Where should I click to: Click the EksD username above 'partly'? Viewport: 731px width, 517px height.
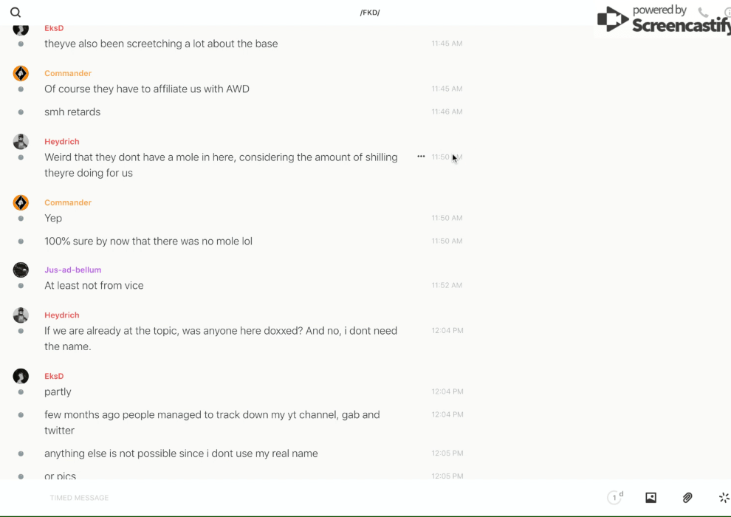pyautogui.click(x=54, y=376)
